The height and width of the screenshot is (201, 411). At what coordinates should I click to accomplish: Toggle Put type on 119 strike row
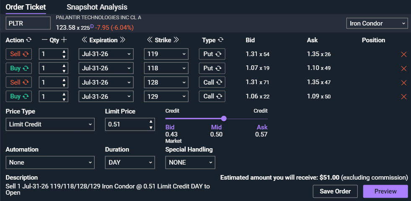tap(212, 54)
